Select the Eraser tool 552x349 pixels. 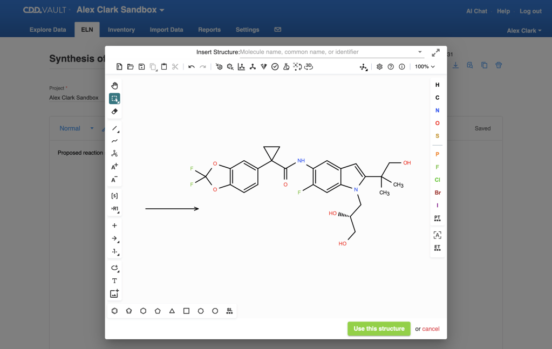(114, 112)
